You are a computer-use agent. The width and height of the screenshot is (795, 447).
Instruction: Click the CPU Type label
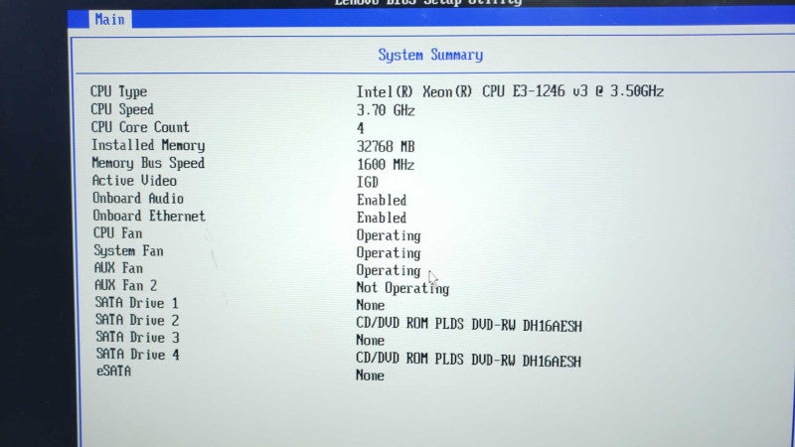pos(118,91)
